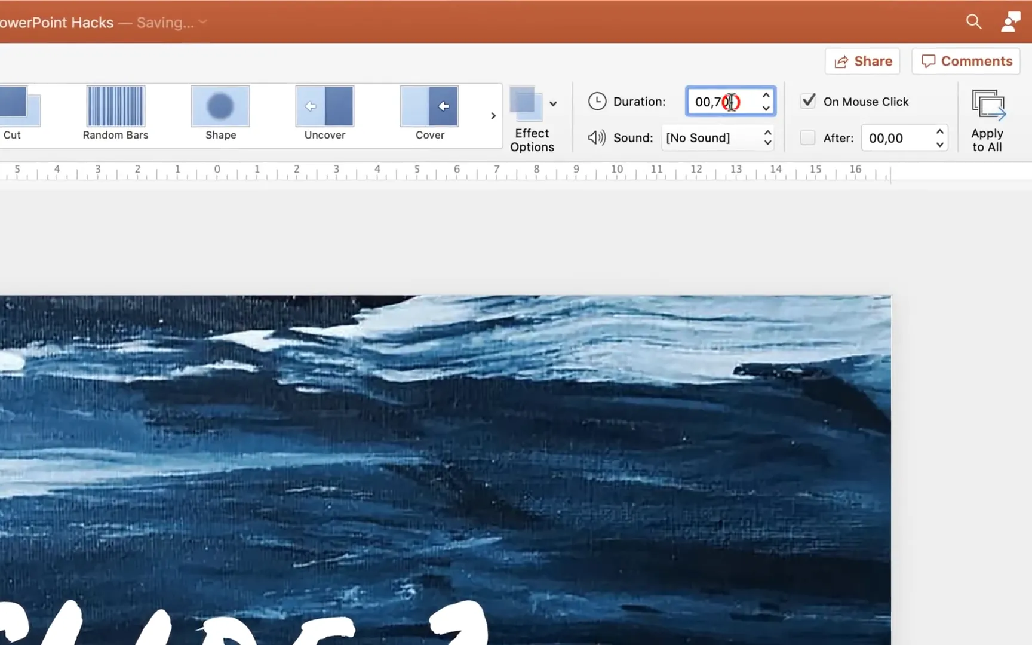This screenshot has width=1032, height=645.
Task: Click the Sound speaker icon
Action: (597, 137)
